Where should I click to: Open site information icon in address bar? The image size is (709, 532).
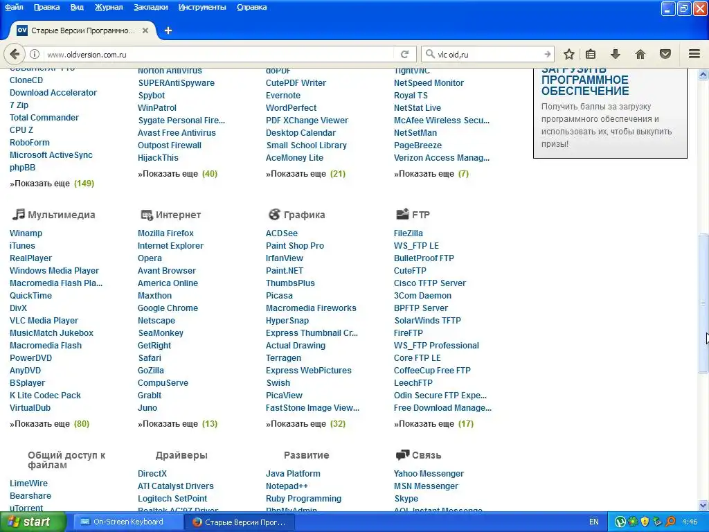click(35, 54)
